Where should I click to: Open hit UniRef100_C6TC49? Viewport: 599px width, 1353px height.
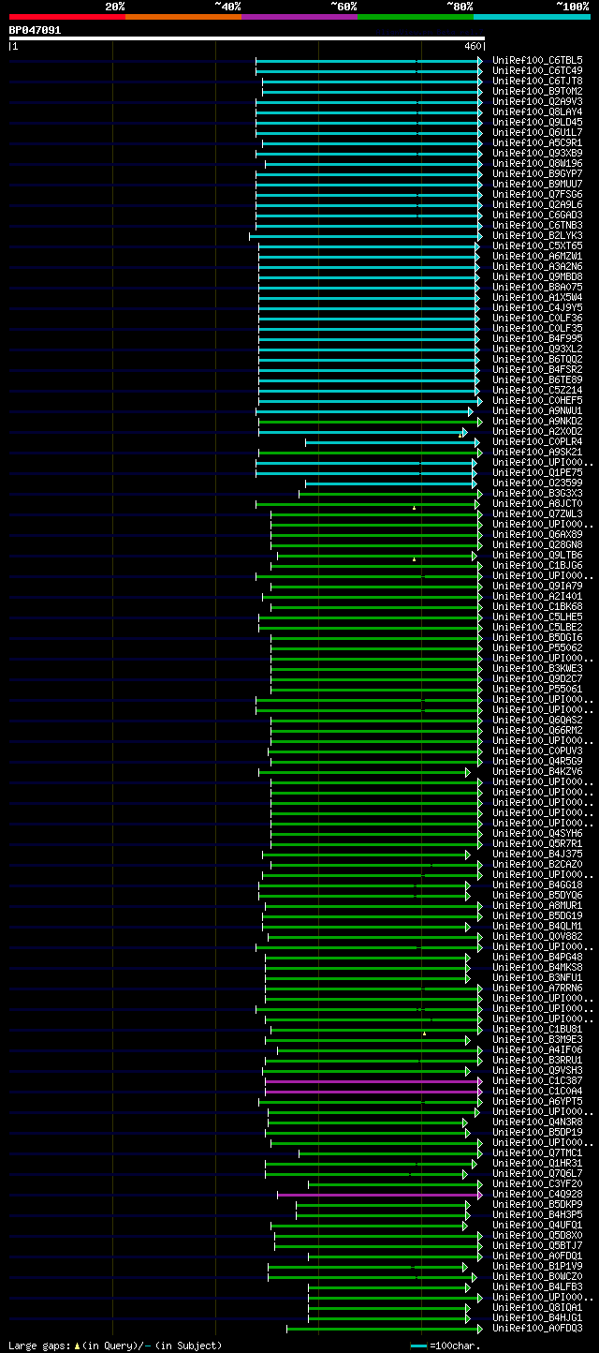537,70
